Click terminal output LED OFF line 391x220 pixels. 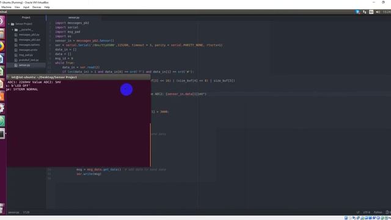click(18, 86)
